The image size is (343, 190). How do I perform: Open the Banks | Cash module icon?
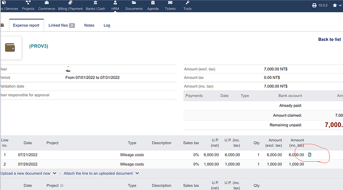(95, 2)
